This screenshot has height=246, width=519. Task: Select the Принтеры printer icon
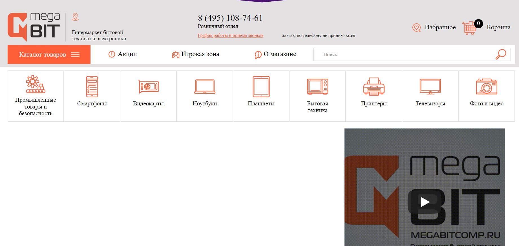point(374,87)
